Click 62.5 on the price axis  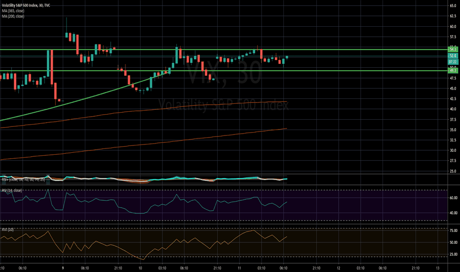pyautogui.click(x=453, y=16)
